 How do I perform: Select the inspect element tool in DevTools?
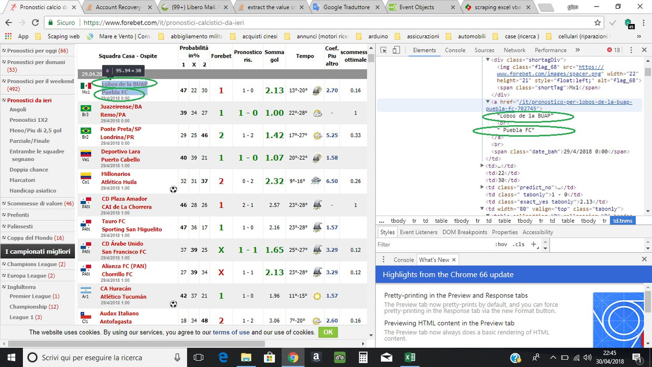383,50
